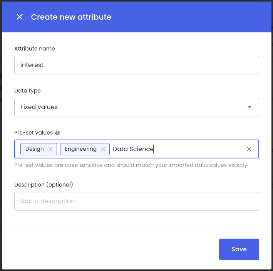Save the new attribute

(239, 249)
